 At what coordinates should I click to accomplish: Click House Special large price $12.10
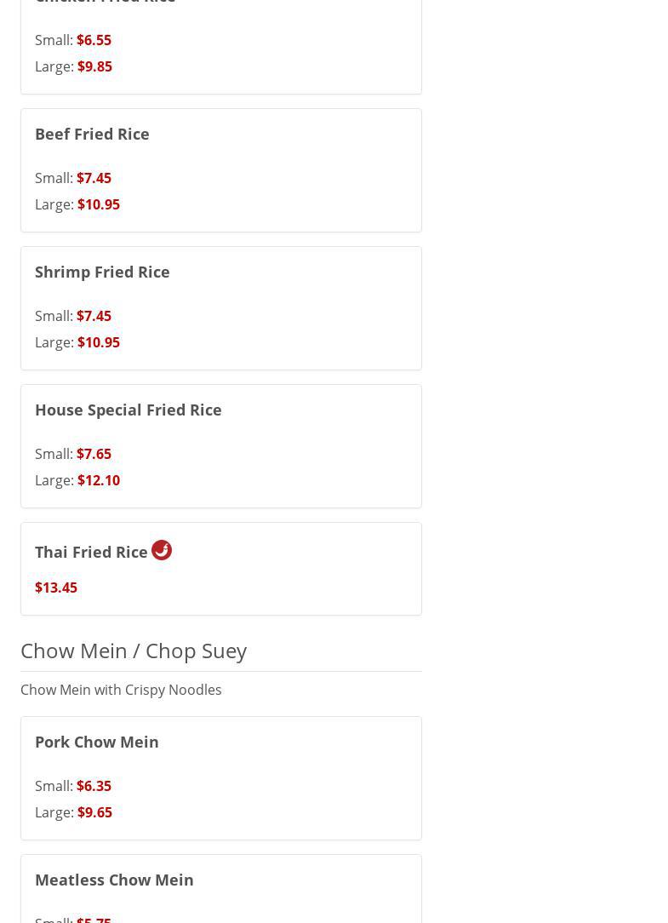[x=99, y=480]
